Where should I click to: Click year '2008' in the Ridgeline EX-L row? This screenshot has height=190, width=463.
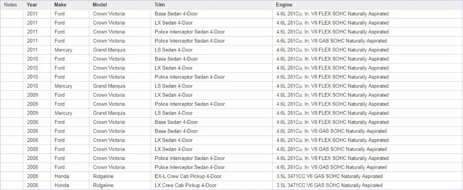click(x=32, y=177)
